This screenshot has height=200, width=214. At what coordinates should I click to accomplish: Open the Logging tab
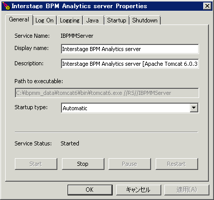click(70, 20)
